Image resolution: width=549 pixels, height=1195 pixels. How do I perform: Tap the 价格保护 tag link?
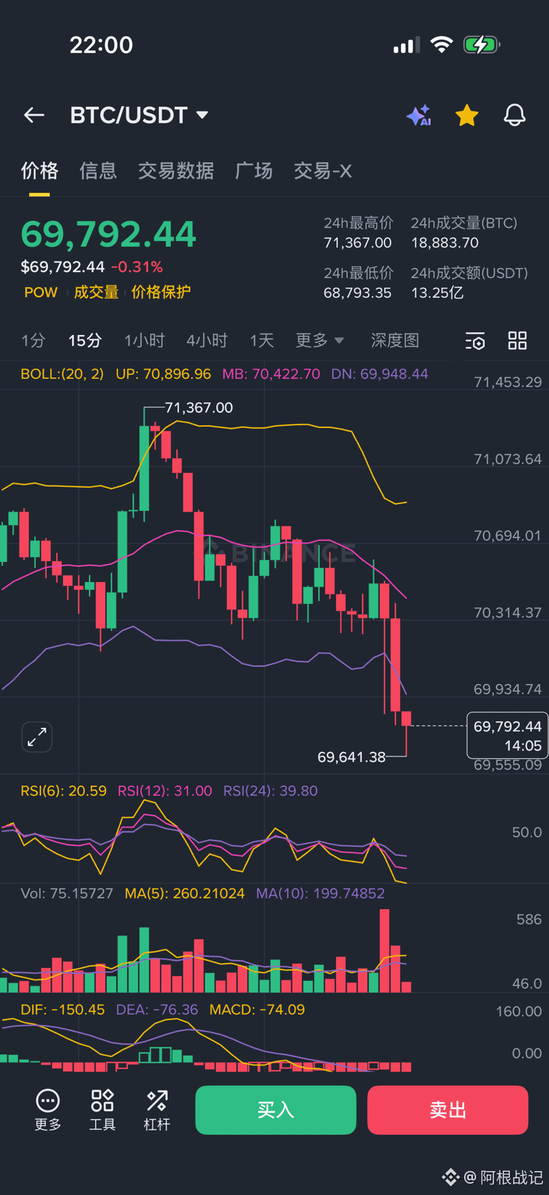pos(161,293)
